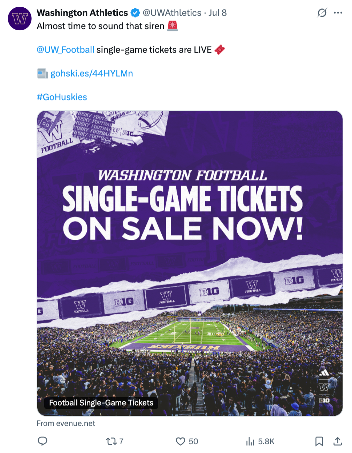Viewport: 352px width, 453px height.
Task: View post analytics bar chart icon
Action: [x=250, y=442]
